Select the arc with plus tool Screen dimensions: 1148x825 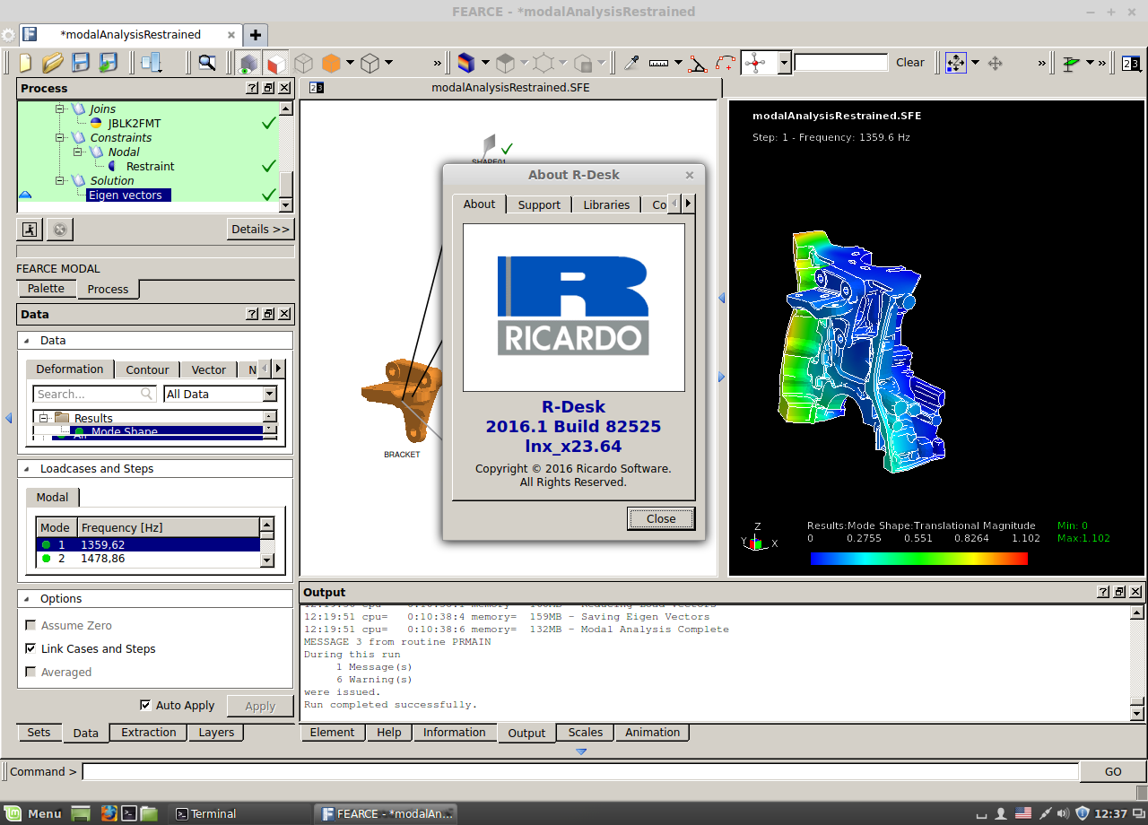[x=726, y=64]
